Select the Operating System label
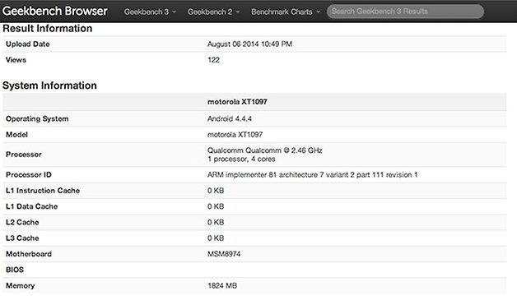Image resolution: width=517 pixels, height=305 pixels. (37, 119)
